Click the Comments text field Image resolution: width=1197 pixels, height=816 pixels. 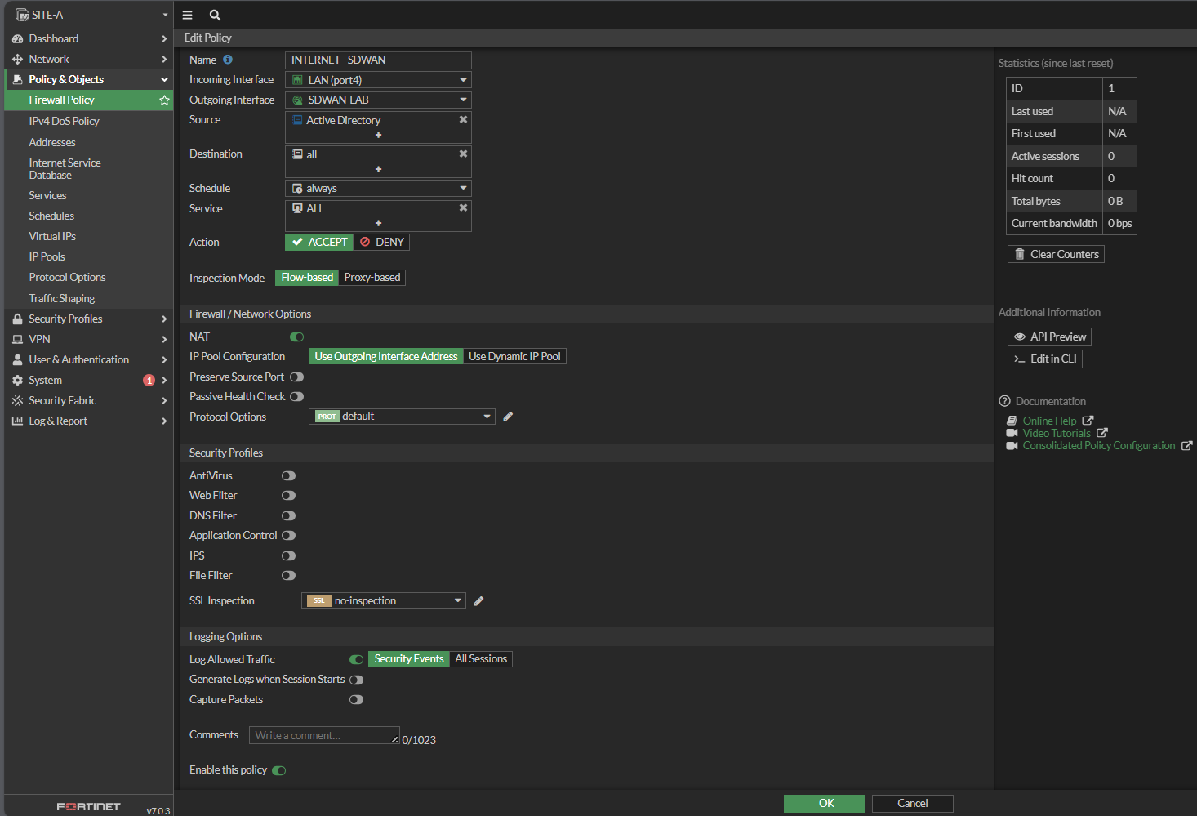coord(323,735)
